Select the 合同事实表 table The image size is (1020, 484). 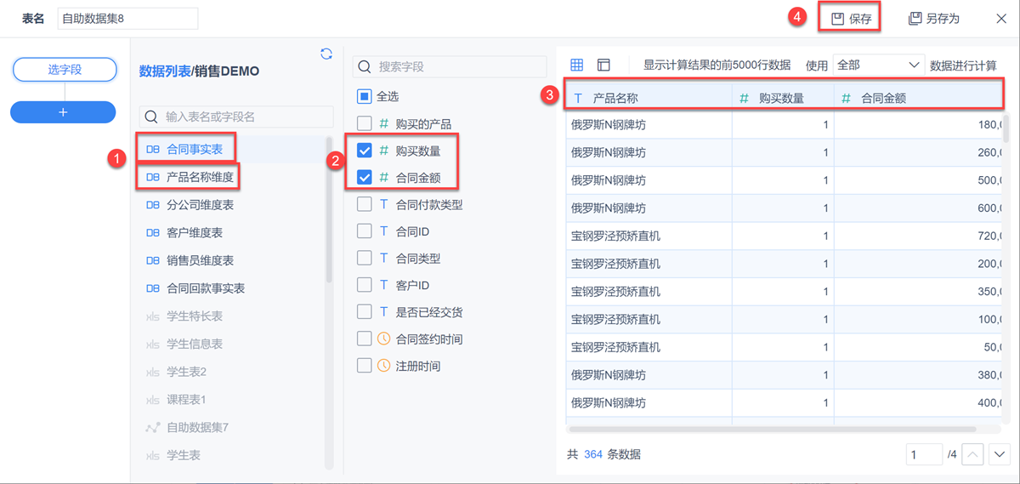coord(195,149)
